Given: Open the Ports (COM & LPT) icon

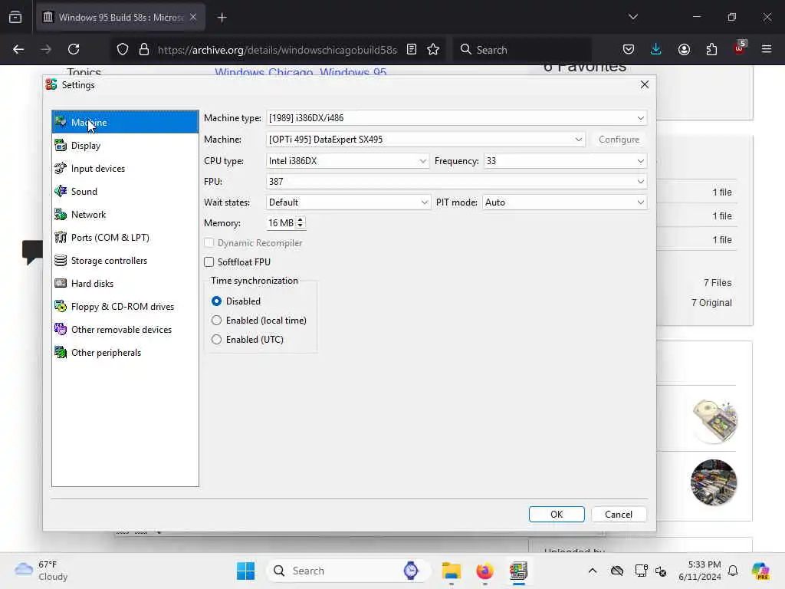Looking at the screenshot, I should pos(61,238).
